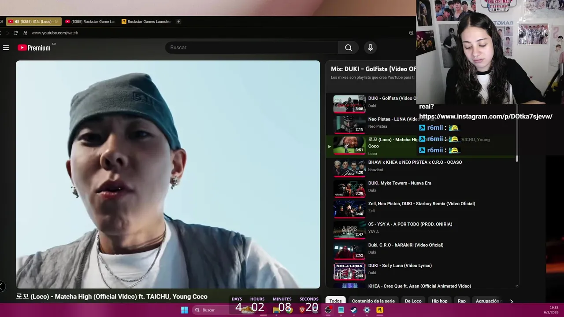Open Notepad icon in taskbar
Screen dimensions: 564x317
[341, 310]
